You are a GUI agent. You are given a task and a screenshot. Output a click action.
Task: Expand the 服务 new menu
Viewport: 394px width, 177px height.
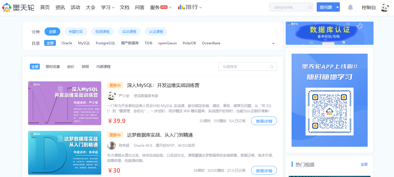coord(161,7)
